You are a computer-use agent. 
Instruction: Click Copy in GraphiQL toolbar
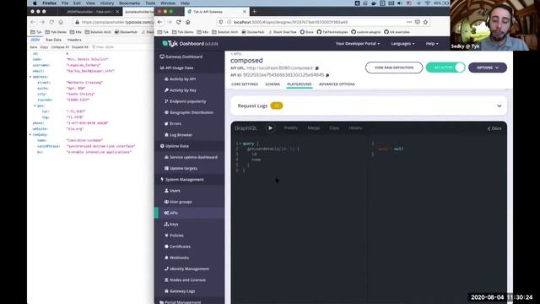pos(334,128)
